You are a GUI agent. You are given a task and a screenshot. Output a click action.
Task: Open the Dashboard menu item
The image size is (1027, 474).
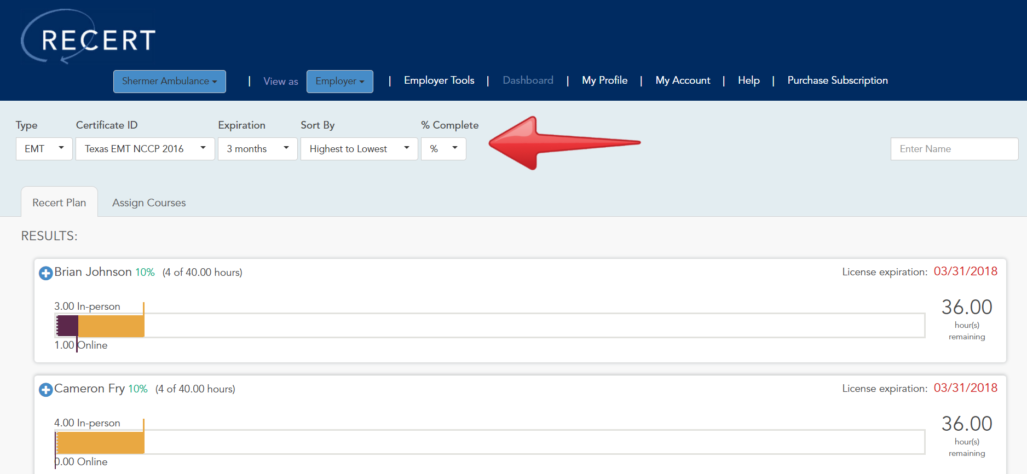pos(528,80)
